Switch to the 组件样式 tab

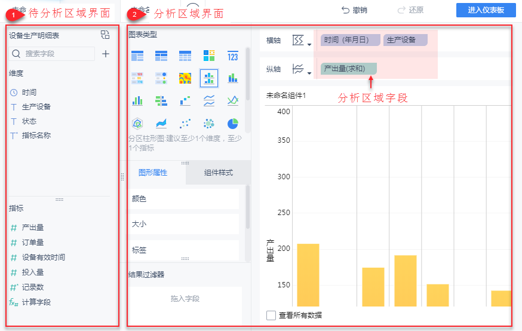[218, 173]
